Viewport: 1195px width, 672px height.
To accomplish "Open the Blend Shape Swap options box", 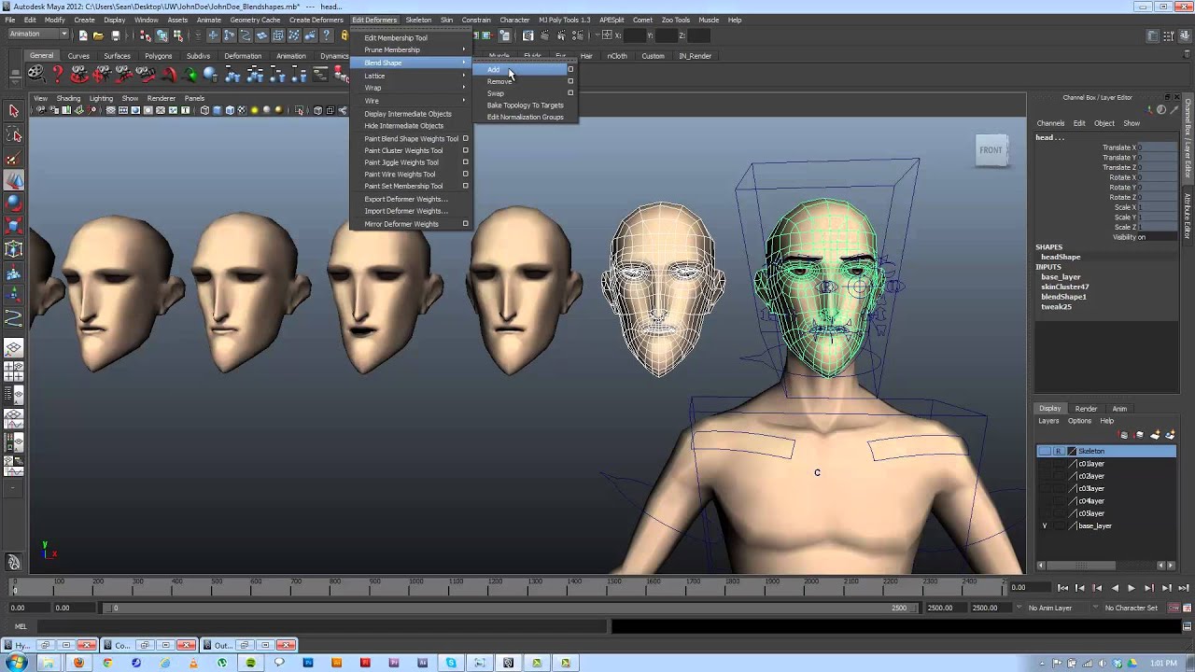I will 570,93.
